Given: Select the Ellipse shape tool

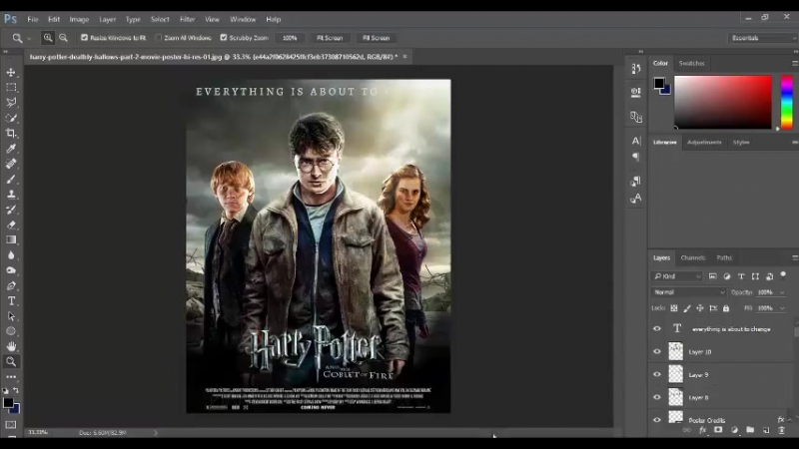Looking at the screenshot, I should [11, 331].
